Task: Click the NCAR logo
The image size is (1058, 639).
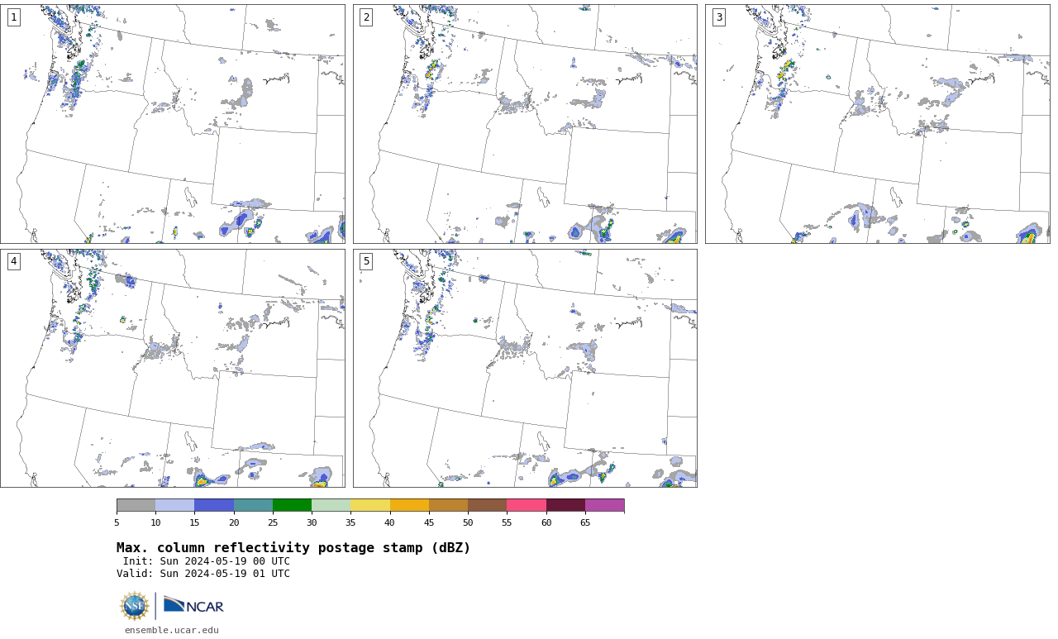Action: click(193, 606)
